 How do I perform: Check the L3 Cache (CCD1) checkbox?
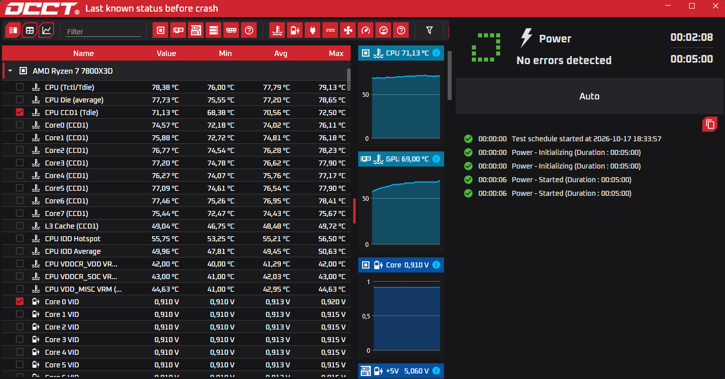click(x=20, y=226)
